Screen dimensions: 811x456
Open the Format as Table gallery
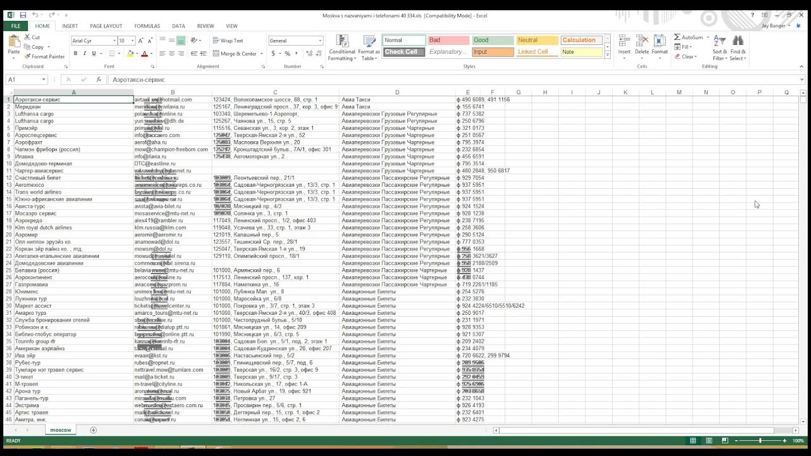click(369, 47)
